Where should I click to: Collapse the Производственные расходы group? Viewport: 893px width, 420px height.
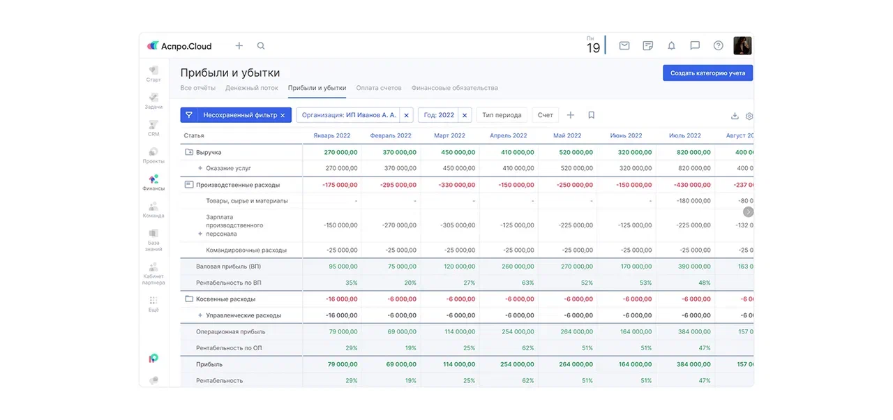188,185
